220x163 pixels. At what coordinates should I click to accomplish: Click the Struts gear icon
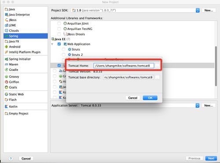point(70,49)
